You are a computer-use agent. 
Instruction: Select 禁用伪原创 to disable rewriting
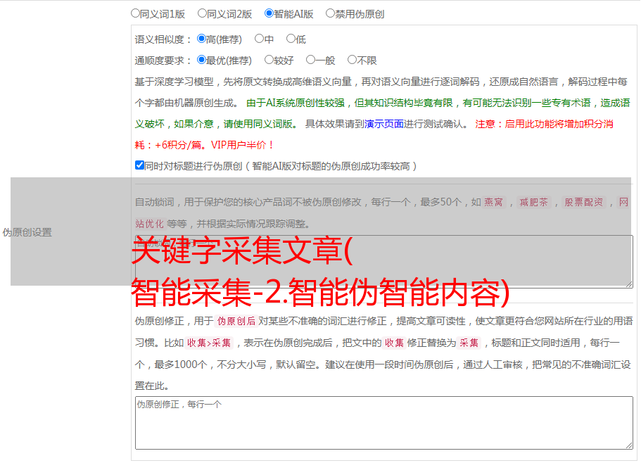pyautogui.click(x=331, y=13)
